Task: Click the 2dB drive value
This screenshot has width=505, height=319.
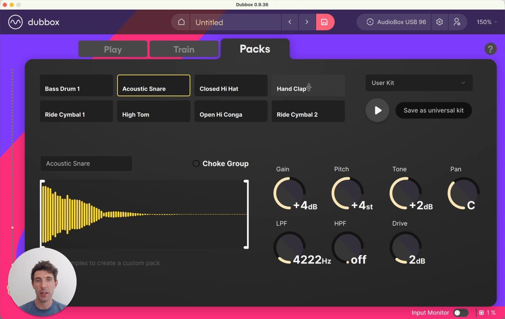Action: 417,259
